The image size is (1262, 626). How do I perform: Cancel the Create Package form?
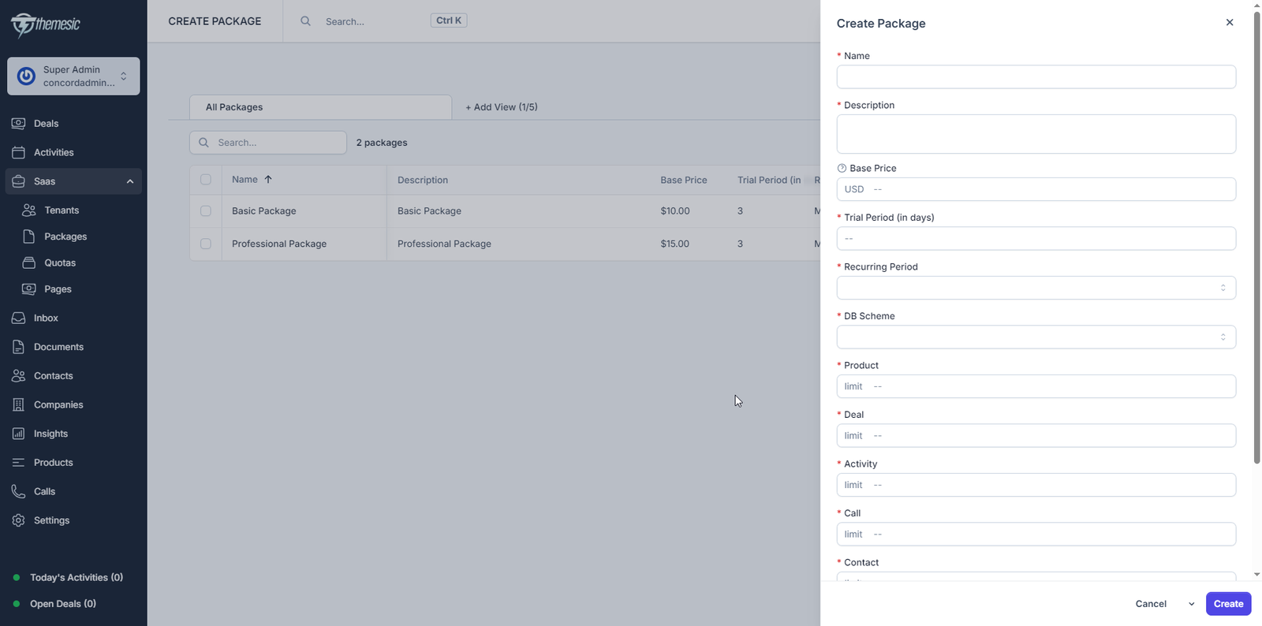(1150, 604)
